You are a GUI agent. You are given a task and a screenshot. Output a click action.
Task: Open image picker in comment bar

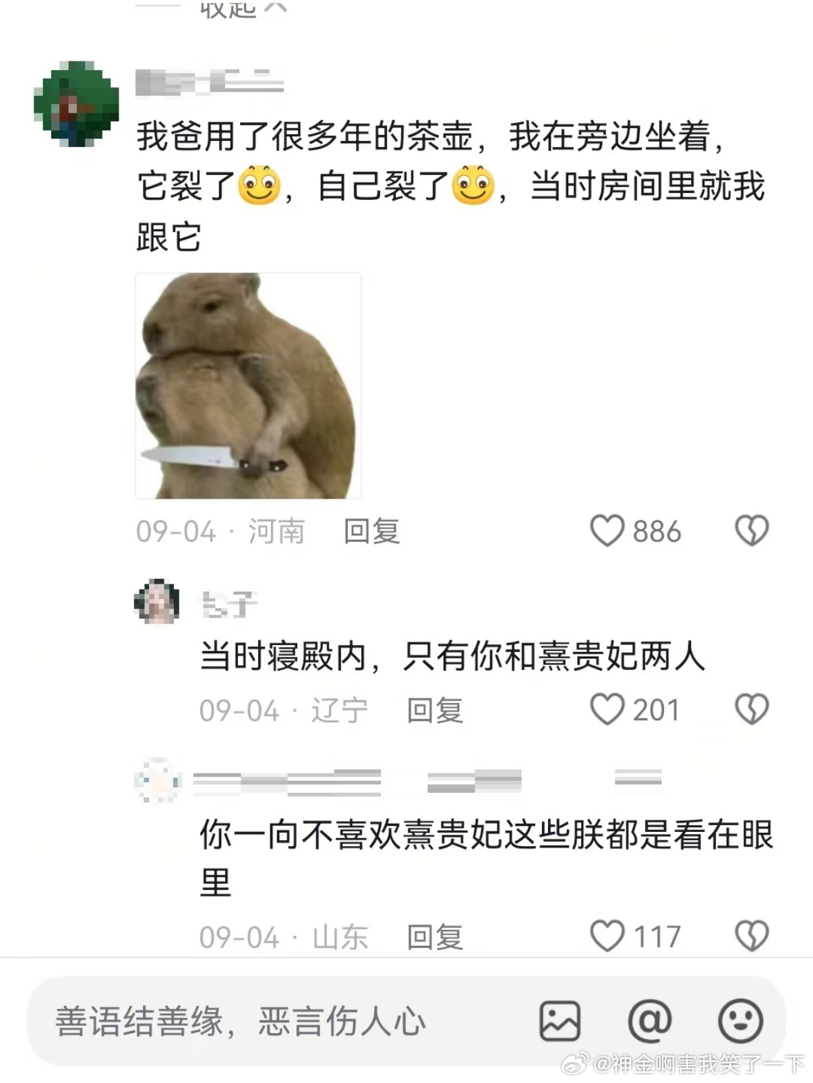tap(560, 1021)
